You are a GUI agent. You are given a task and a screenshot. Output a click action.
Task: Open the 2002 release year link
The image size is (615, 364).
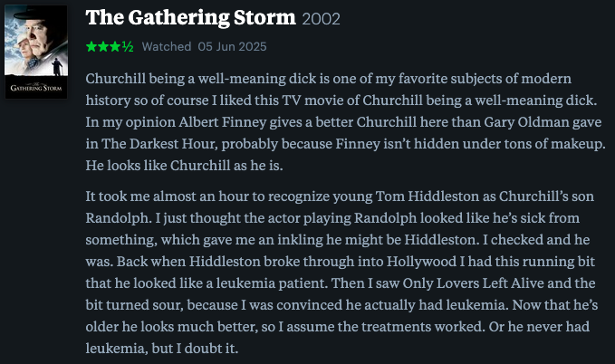tap(321, 19)
